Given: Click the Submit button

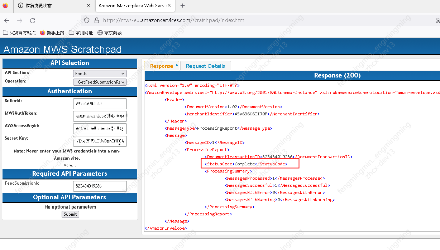Looking at the screenshot, I should (70, 214).
